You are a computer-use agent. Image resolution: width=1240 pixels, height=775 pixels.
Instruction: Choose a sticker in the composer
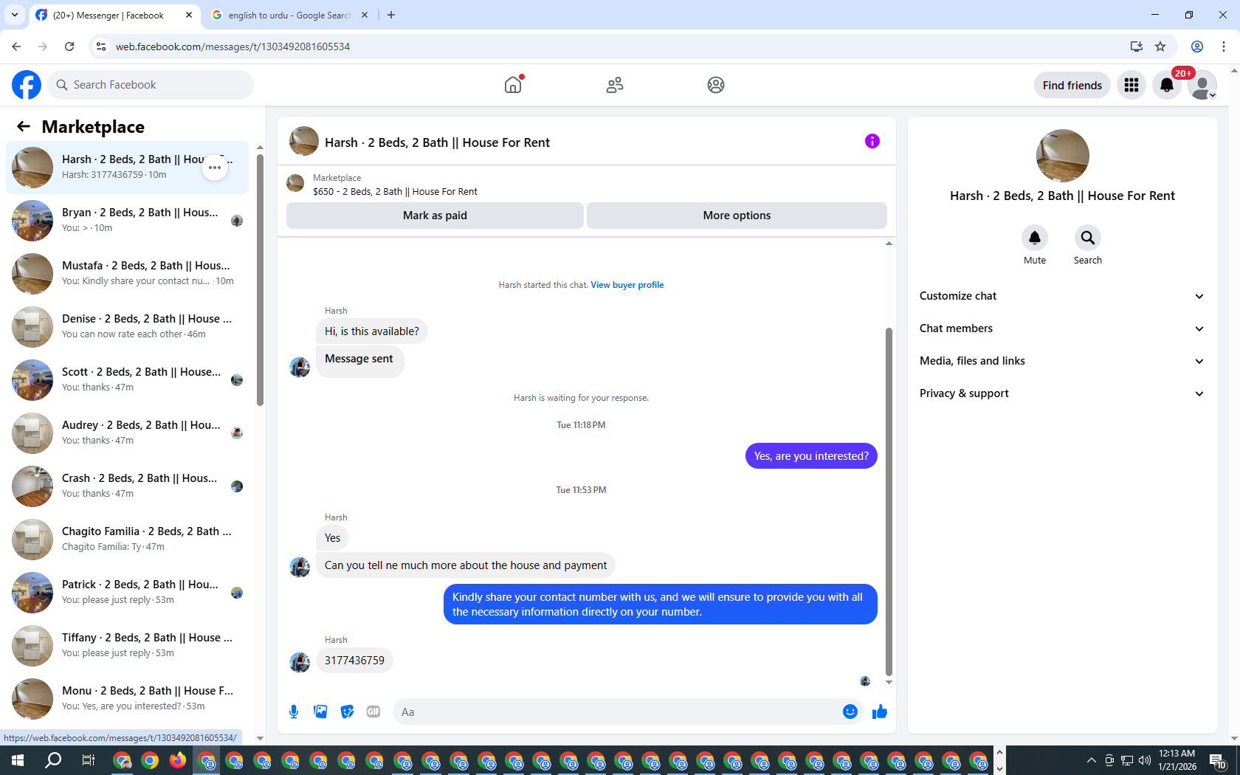(347, 712)
